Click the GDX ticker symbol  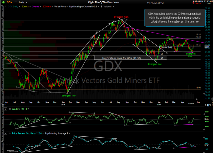10,2
